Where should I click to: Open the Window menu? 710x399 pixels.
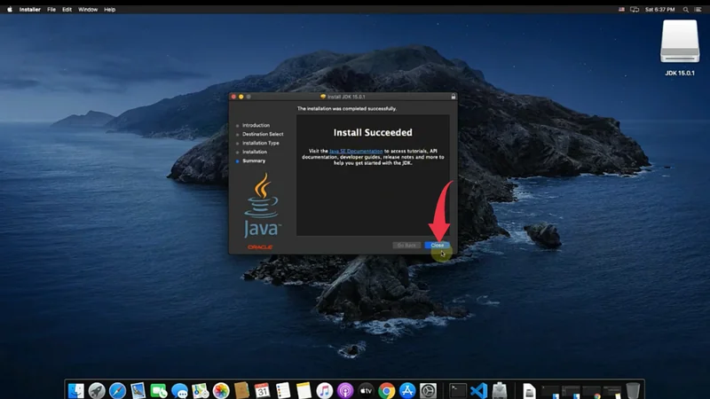(x=88, y=9)
